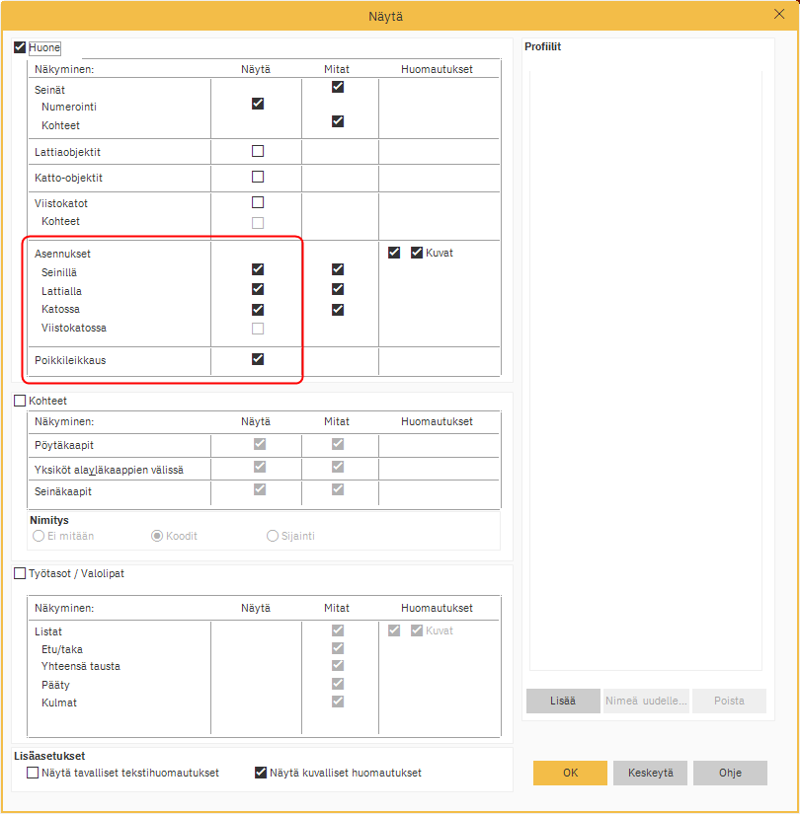Enable Työtasot / Valolipat section checkbox

pos(20,573)
